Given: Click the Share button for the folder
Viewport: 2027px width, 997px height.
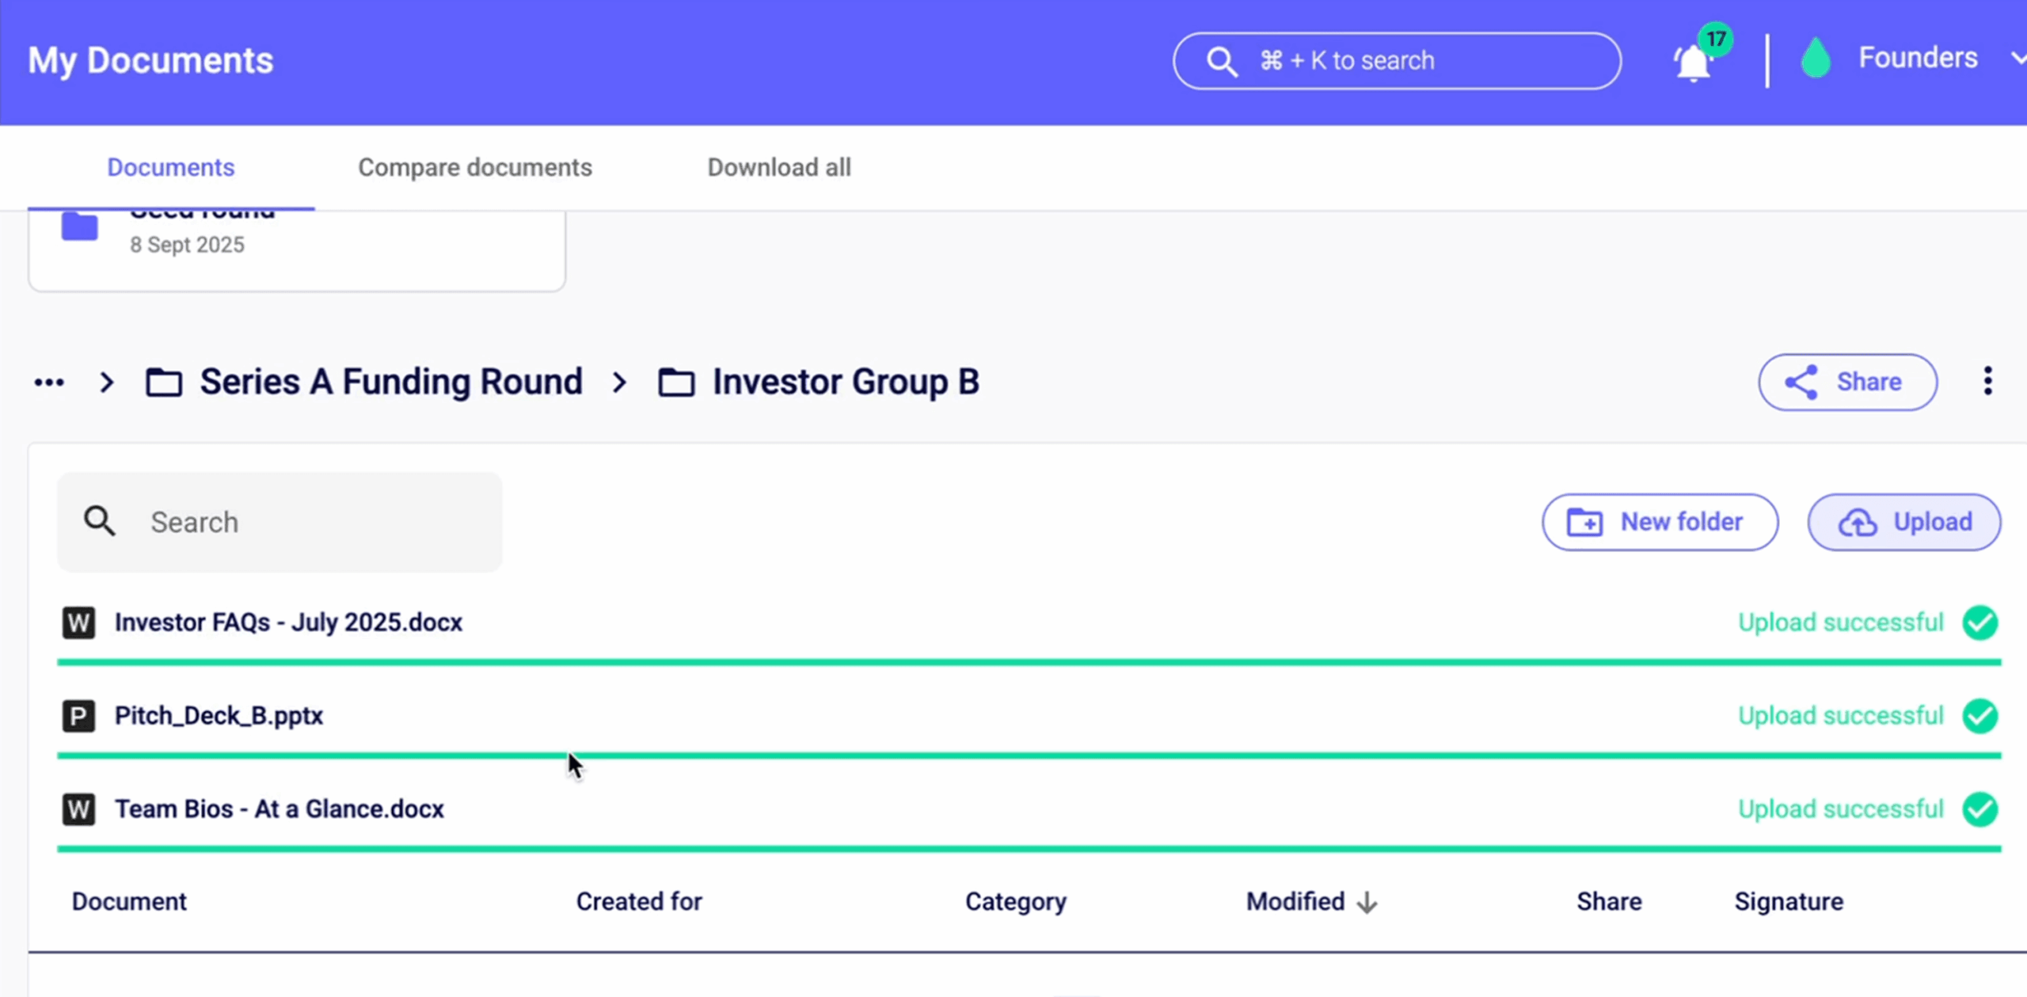Looking at the screenshot, I should coord(1847,382).
